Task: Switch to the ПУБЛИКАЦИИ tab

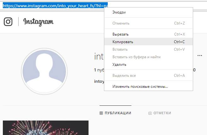Action: (x=115, y=113)
